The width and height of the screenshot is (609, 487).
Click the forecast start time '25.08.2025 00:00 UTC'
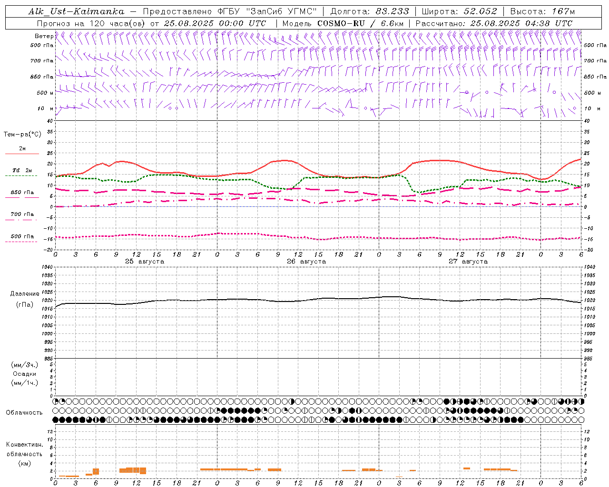(x=215, y=23)
